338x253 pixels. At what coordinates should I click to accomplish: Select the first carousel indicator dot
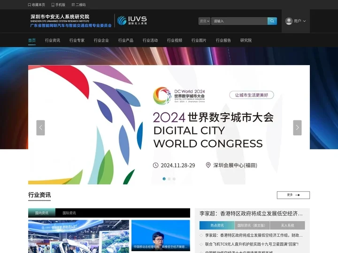(164, 179)
